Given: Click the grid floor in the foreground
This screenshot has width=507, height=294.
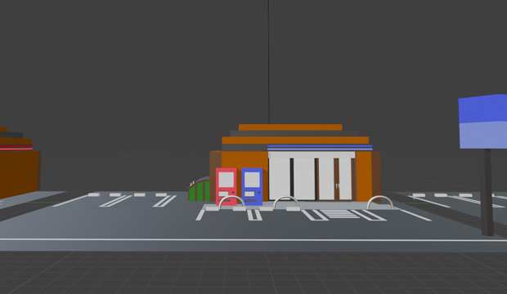Looking at the screenshot, I should click(x=253, y=273).
